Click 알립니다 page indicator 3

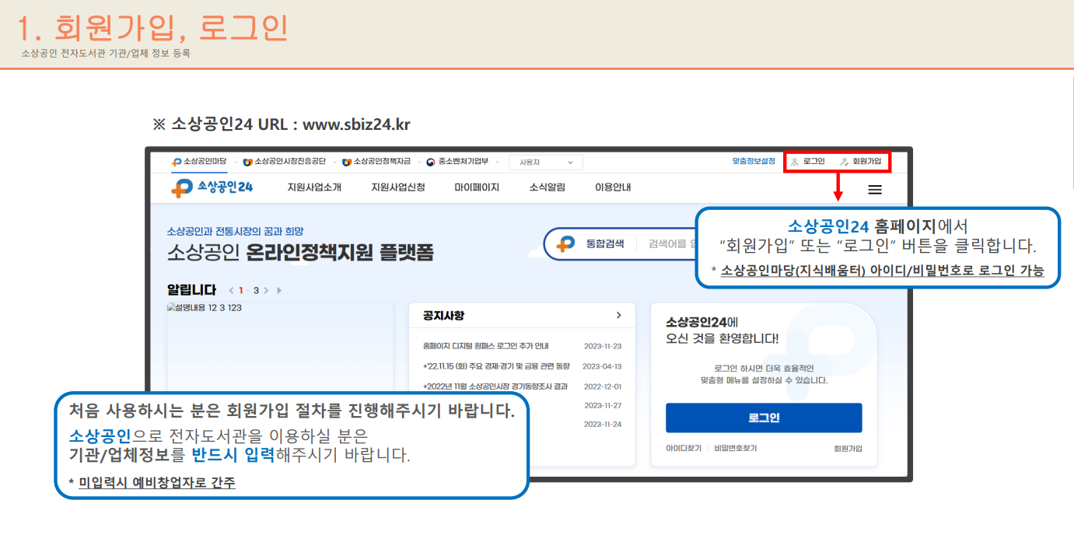click(x=256, y=290)
